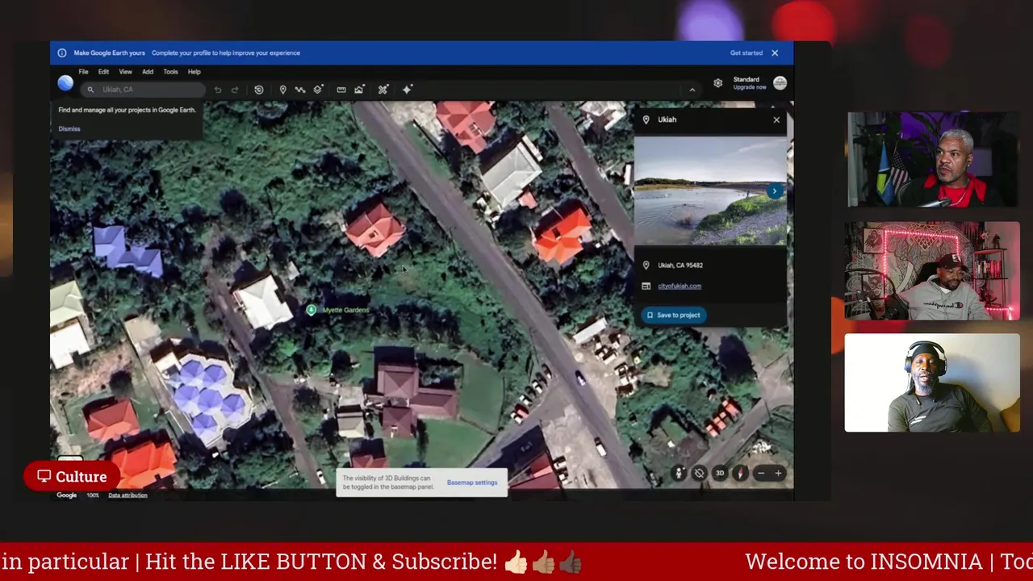Open the Google Earth home globe icon
The height and width of the screenshot is (581, 1033).
point(65,83)
